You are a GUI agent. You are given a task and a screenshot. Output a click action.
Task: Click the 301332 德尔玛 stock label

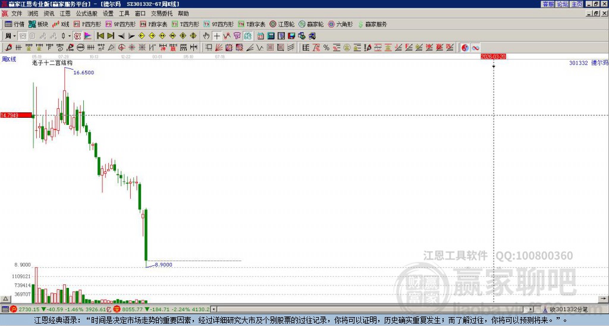[x=588, y=62]
